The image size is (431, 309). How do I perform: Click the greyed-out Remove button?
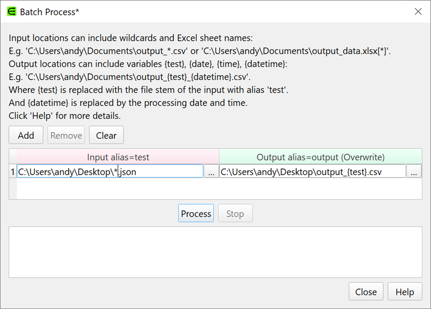66,136
